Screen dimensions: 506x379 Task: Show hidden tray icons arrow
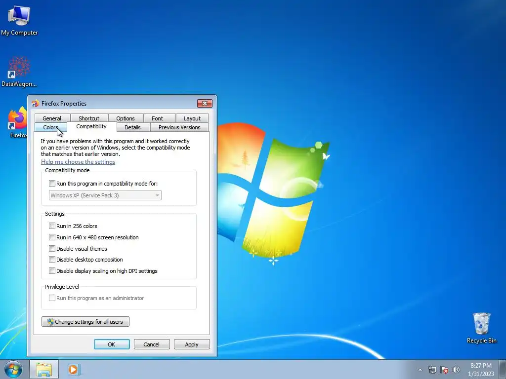point(420,370)
